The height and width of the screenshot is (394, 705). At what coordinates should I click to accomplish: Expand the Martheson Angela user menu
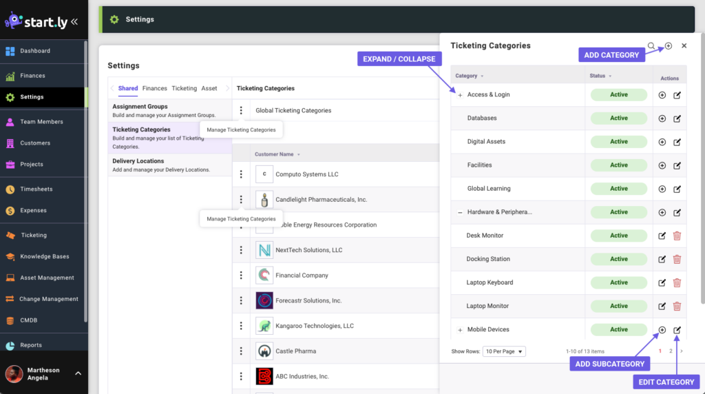click(78, 373)
